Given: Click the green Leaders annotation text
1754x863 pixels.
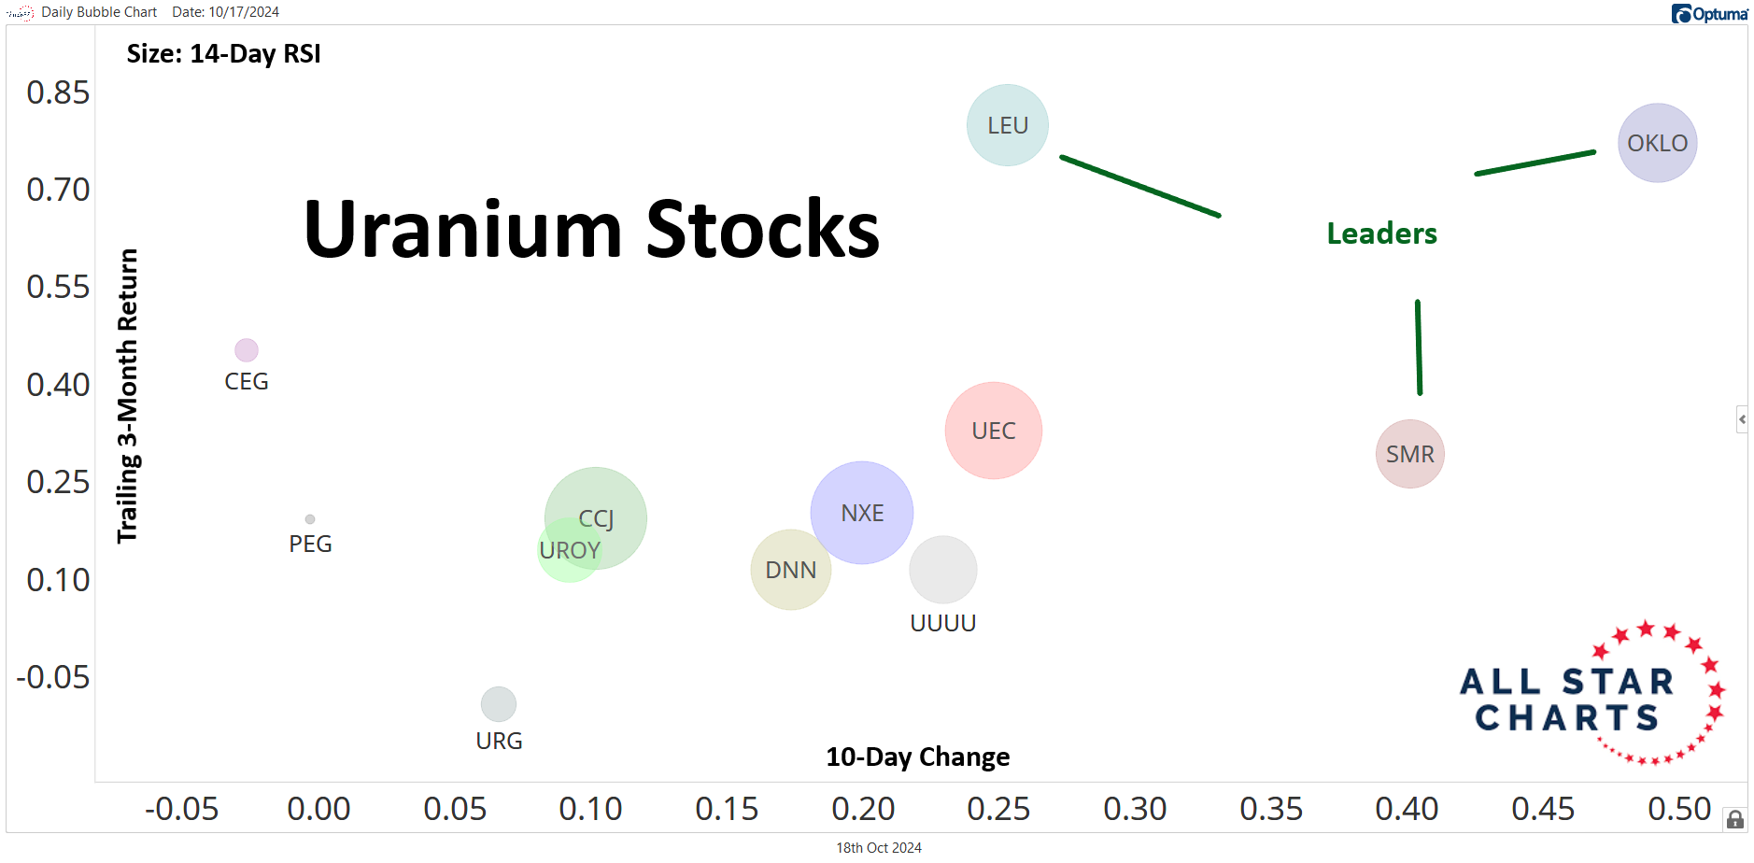Looking at the screenshot, I should coord(1381,233).
